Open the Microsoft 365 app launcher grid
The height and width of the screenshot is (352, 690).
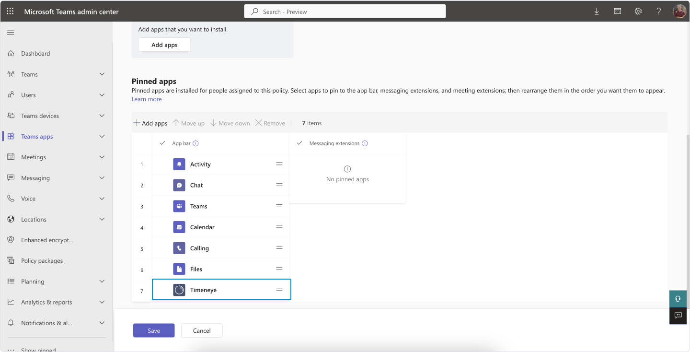click(10, 11)
